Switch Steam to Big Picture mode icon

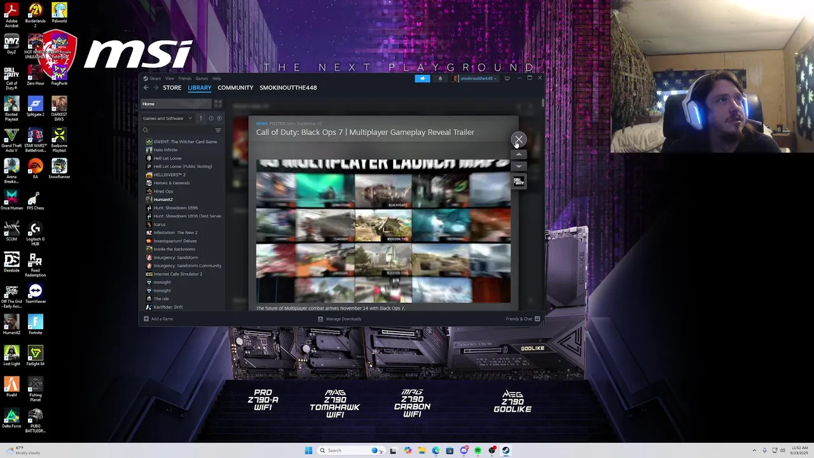tap(507, 78)
